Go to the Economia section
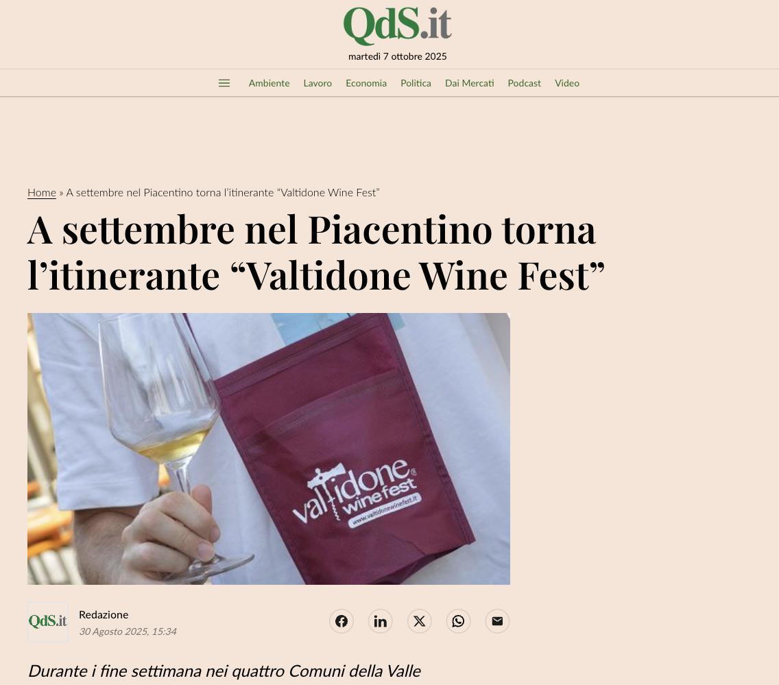 pos(366,83)
